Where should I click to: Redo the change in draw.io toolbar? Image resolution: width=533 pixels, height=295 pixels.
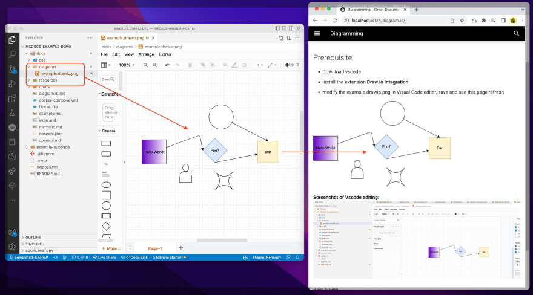(x=177, y=65)
